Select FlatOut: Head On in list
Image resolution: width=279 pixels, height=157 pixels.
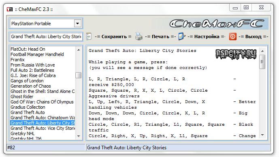coord(28,49)
